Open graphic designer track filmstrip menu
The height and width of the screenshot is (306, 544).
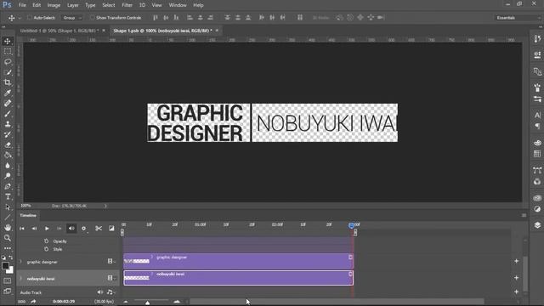(111, 261)
